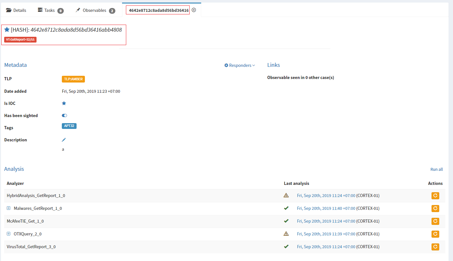Open the Description edit pencil icon

tap(64, 139)
